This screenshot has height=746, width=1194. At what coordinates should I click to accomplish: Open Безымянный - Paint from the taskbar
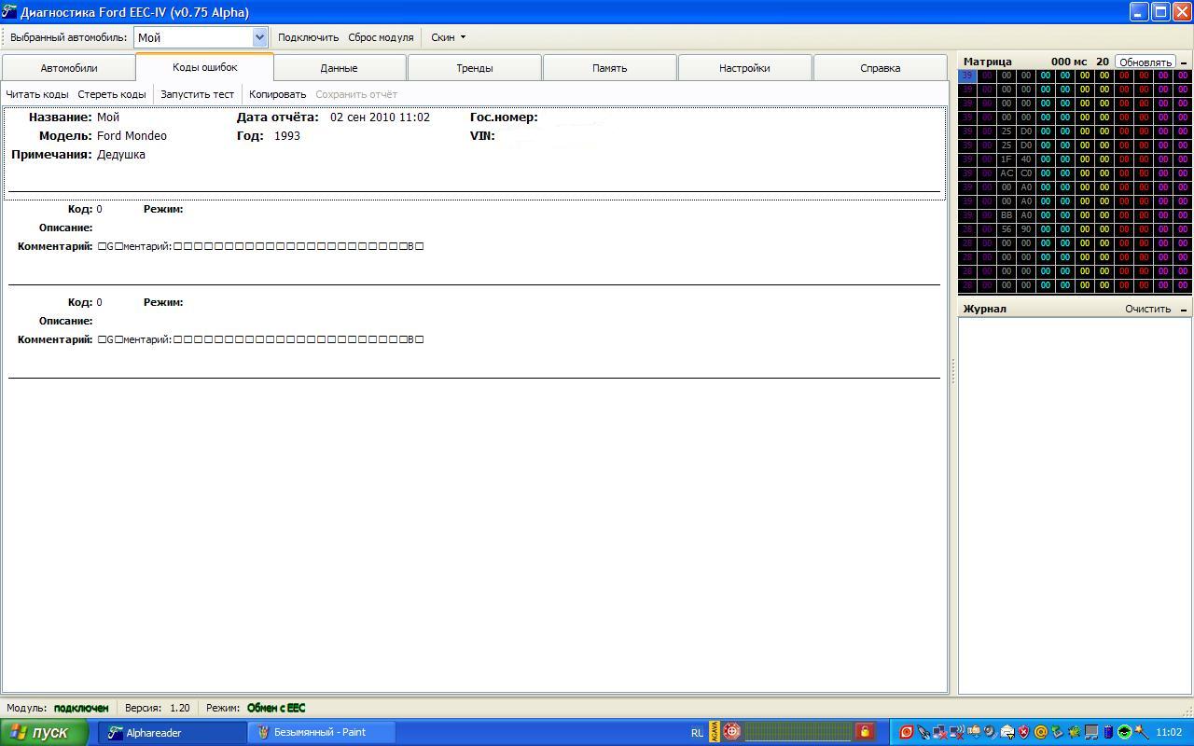[321, 733]
